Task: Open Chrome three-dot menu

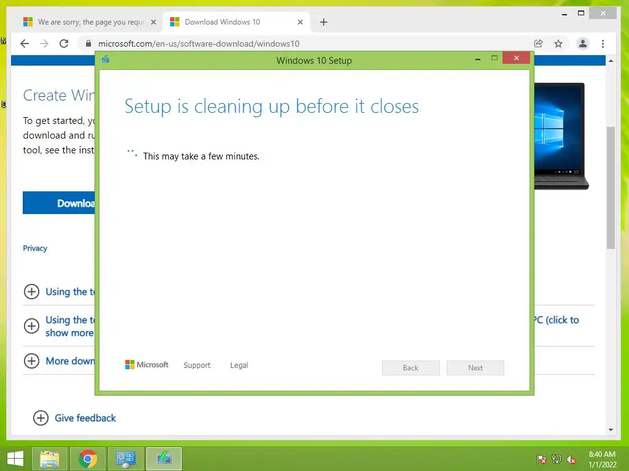Action: (603, 44)
